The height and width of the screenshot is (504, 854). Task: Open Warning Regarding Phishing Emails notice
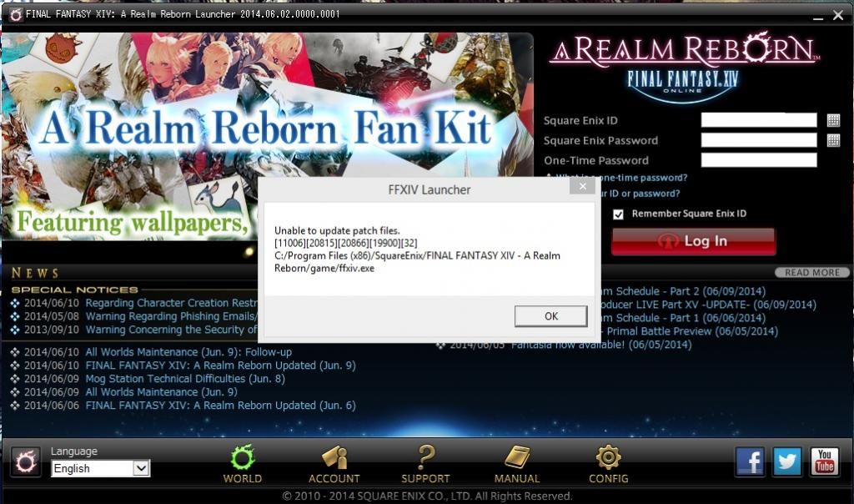171,316
